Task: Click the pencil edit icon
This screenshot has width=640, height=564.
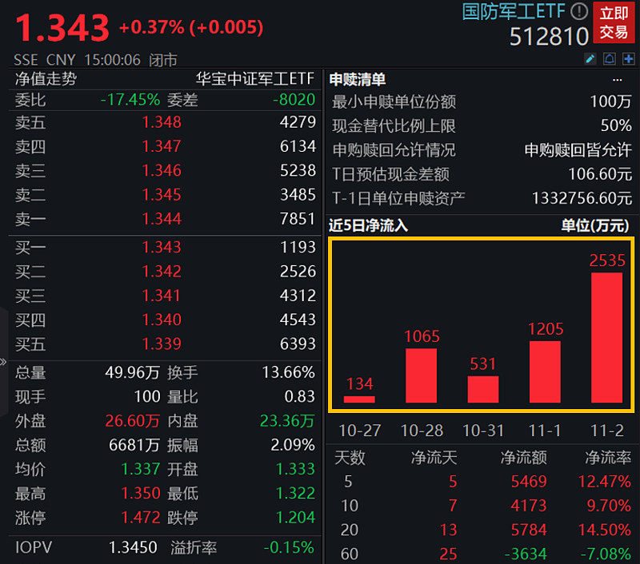Action: [590, 58]
